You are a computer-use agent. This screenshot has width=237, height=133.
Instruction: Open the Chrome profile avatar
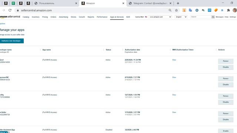coord(235,10)
